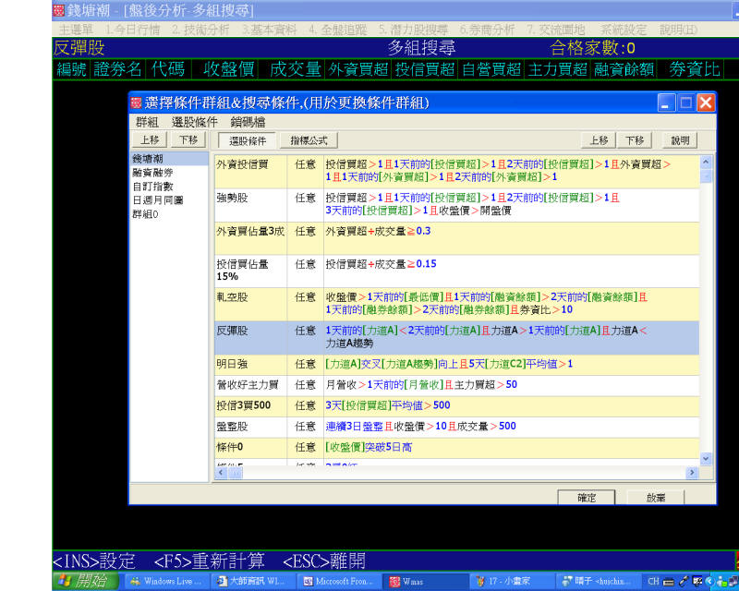The width and height of the screenshot is (739, 591).
Task: Switch to Windows Live taskbar item
Action: coord(164,582)
